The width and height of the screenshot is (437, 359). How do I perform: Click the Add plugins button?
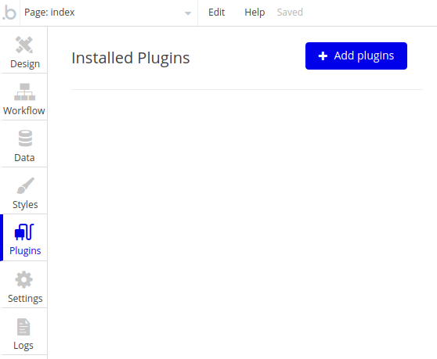click(x=356, y=56)
